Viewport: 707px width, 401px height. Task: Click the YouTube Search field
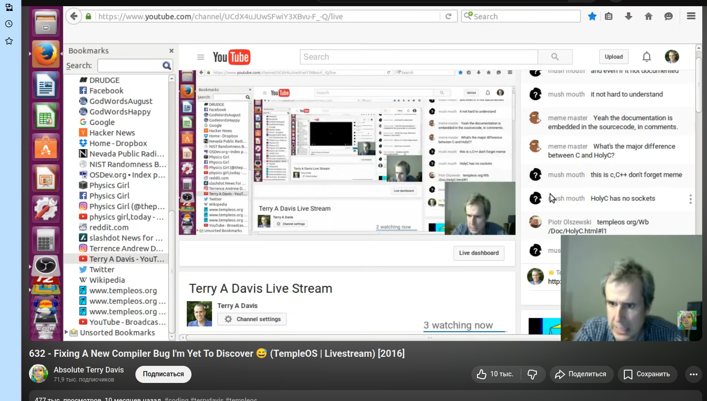pyautogui.click(x=419, y=57)
